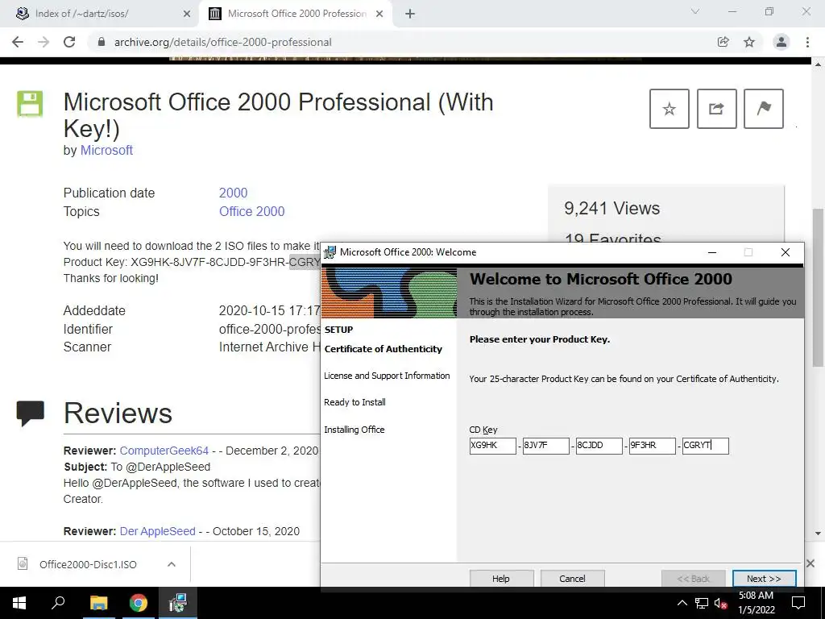This screenshot has height=619, width=825.
Task: Click the share page icon in address bar
Action: coord(723,42)
